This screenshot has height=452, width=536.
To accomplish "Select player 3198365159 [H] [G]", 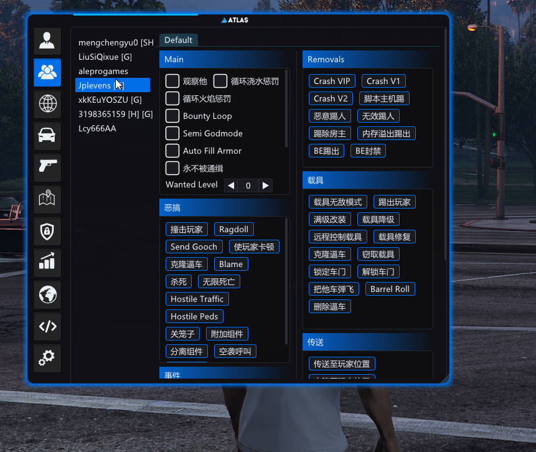I will tap(115, 114).
